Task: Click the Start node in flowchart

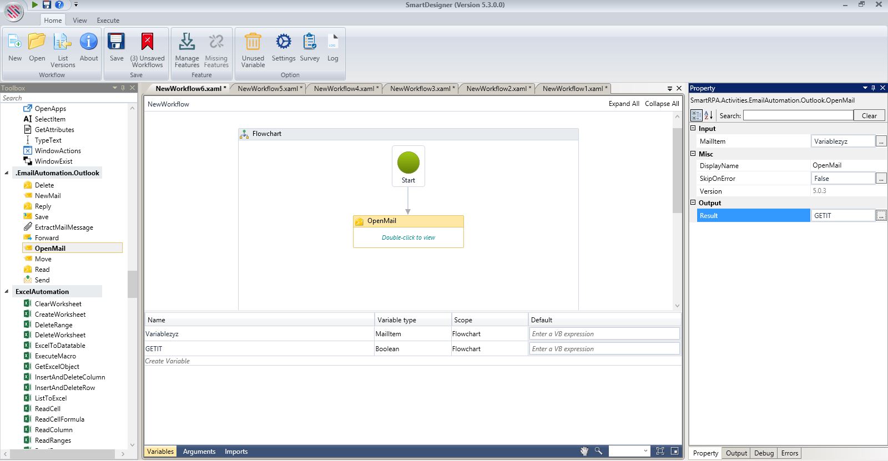Action: 408,166
